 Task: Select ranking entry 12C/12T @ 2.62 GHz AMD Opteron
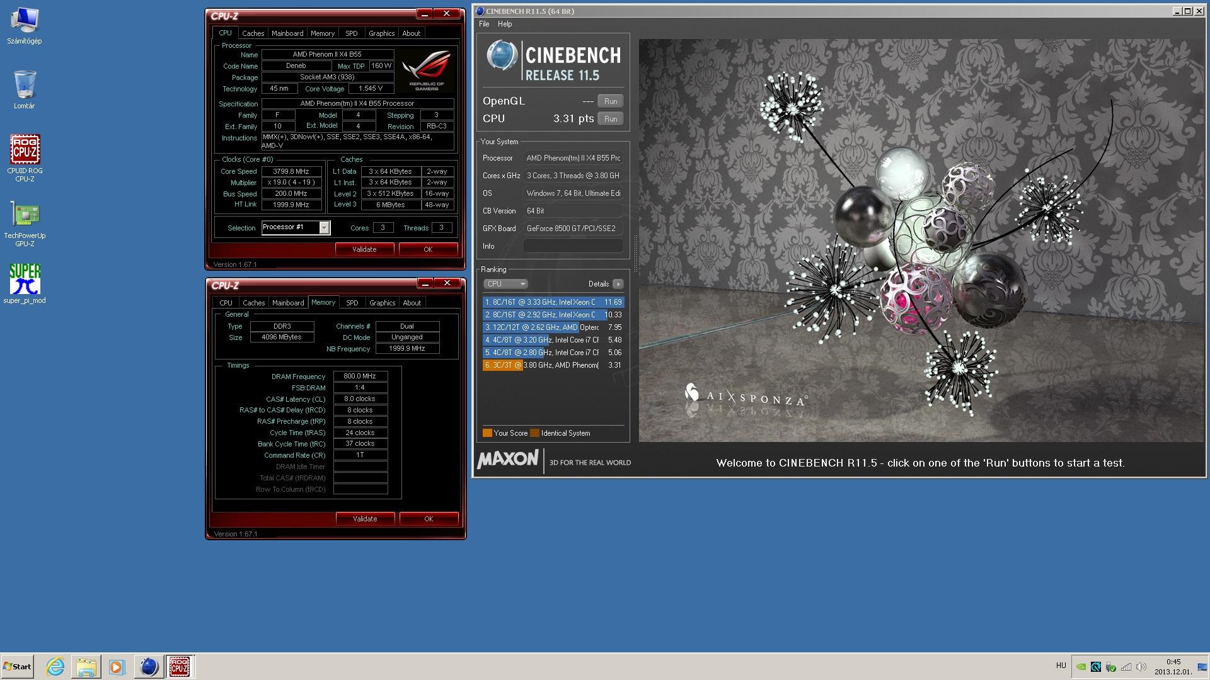pyautogui.click(x=553, y=327)
